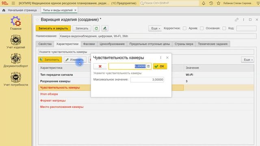Click the green refresh icon button
The width and height of the screenshot is (260, 146).
[x=96, y=28]
